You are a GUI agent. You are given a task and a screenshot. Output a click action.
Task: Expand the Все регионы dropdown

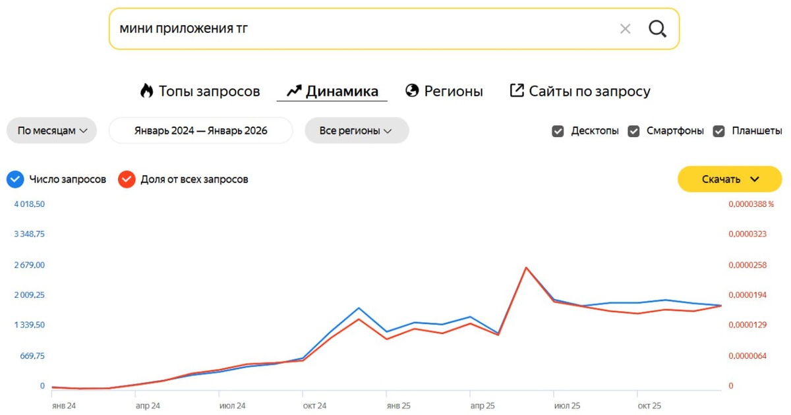click(x=356, y=130)
